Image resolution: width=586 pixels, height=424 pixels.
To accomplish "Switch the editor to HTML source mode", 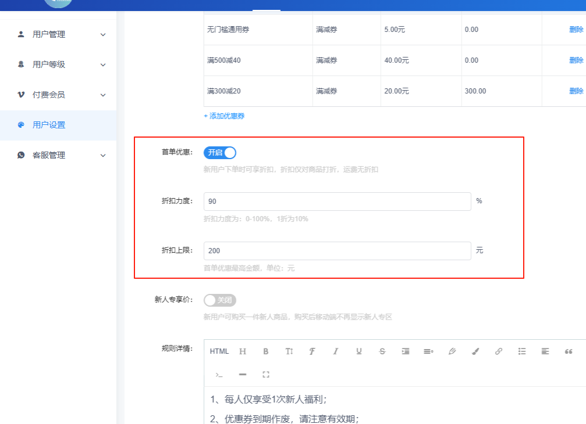I will (x=219, y=351).
